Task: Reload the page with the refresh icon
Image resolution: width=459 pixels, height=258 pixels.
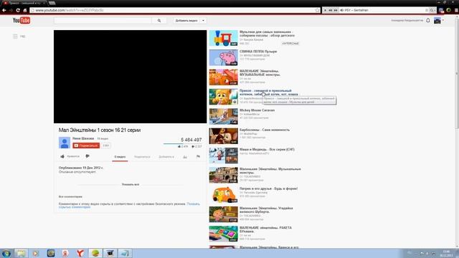Action: [x=18, y=10]
